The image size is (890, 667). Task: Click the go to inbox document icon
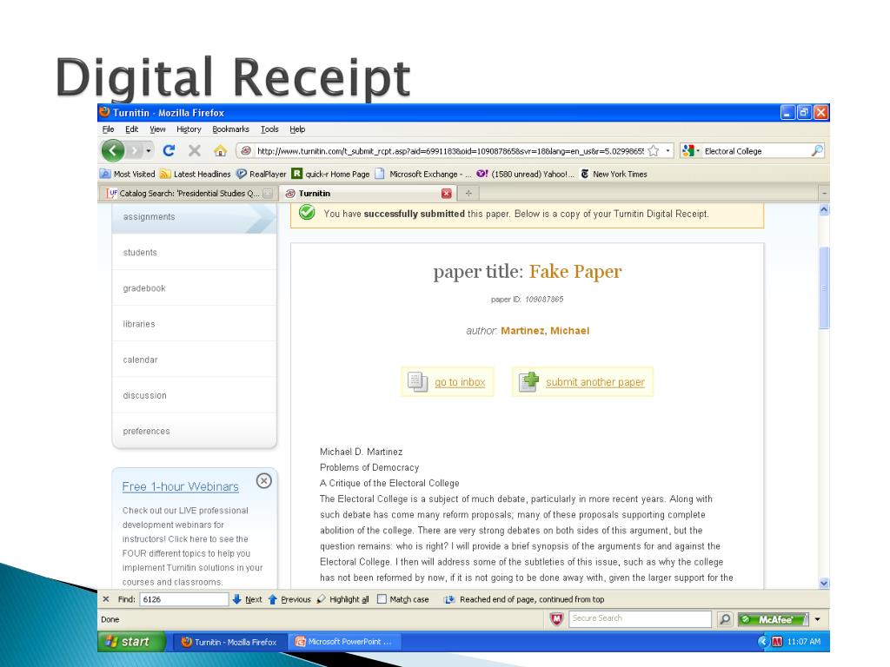417,382
